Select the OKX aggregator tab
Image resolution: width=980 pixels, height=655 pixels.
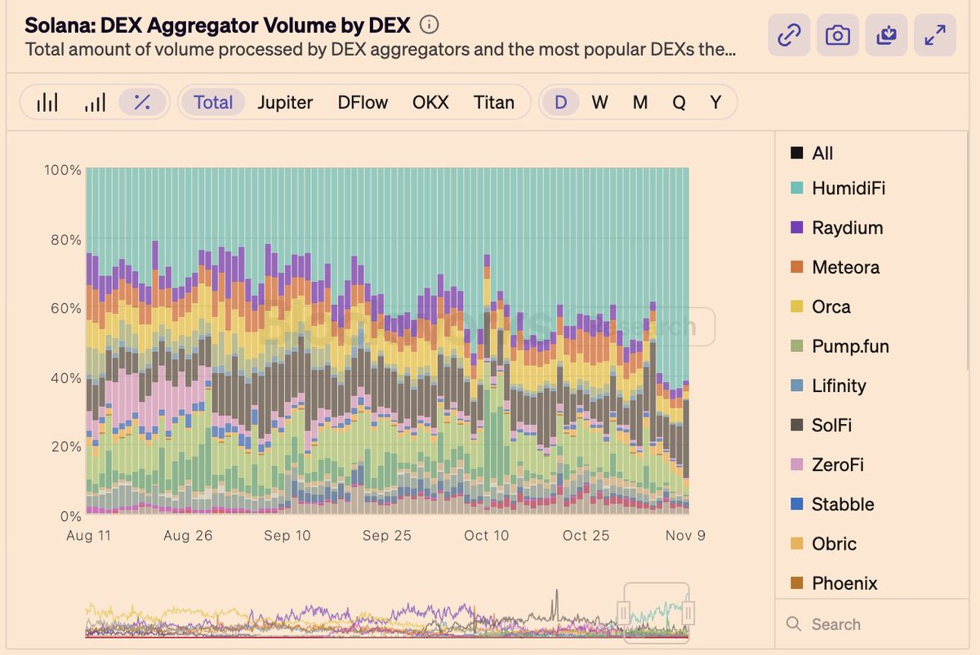click(x=430, y=102)
